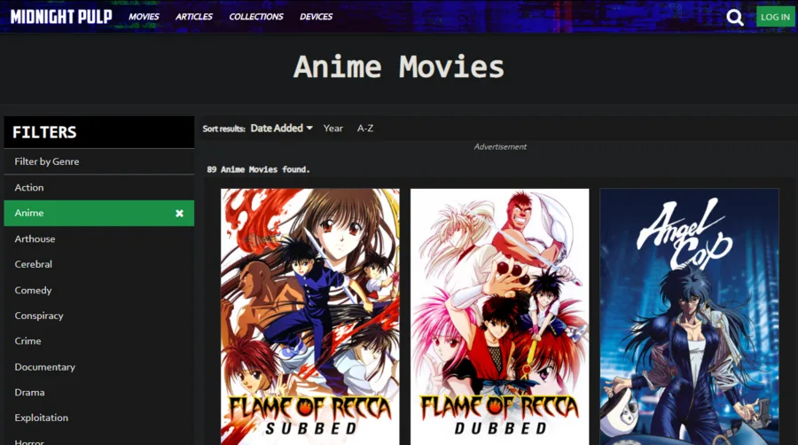This screenshot has width=798, height=445.
Task: Filter by the Documentary genre
Action: pyautogui.click(x=98, y=367)
